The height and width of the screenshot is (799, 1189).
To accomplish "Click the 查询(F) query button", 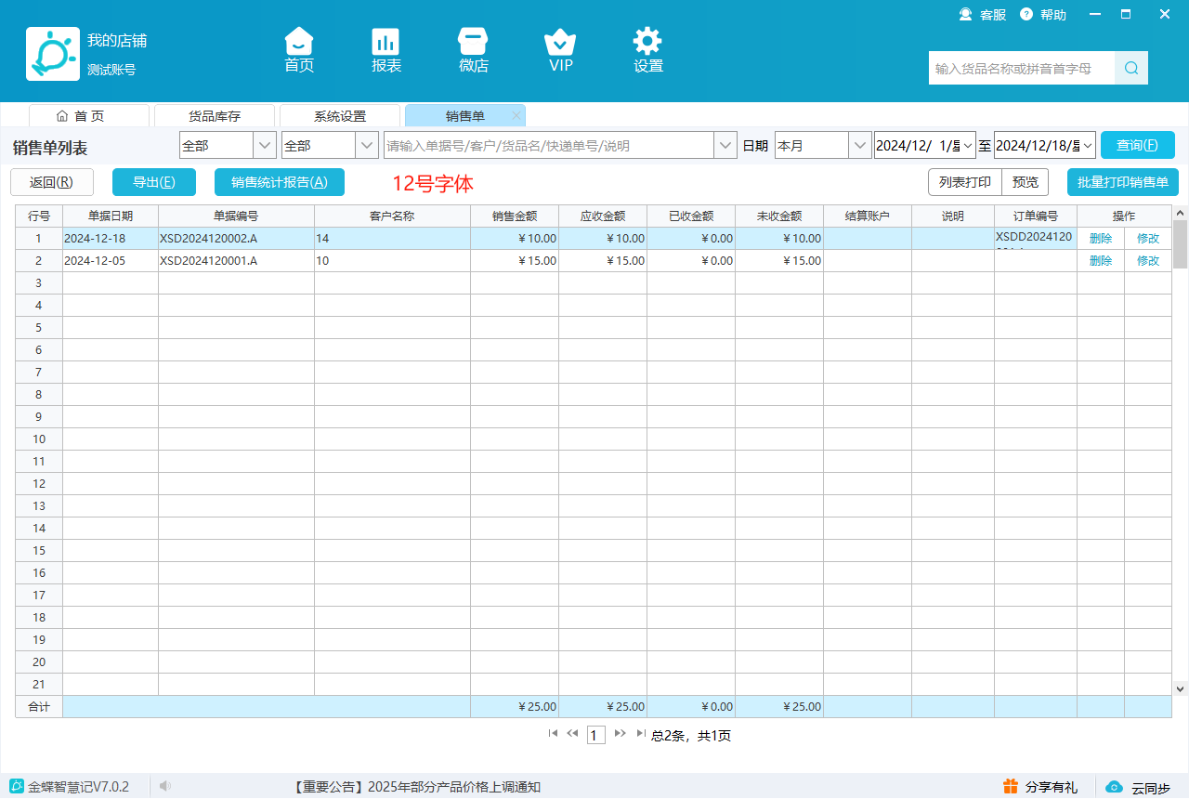I will (x=1137, y=145).
